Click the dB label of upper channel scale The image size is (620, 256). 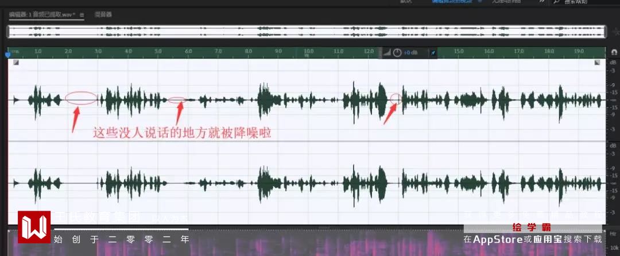click(x=613, y=63)
